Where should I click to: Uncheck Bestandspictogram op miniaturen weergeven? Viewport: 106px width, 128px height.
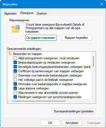click(15, 63)
